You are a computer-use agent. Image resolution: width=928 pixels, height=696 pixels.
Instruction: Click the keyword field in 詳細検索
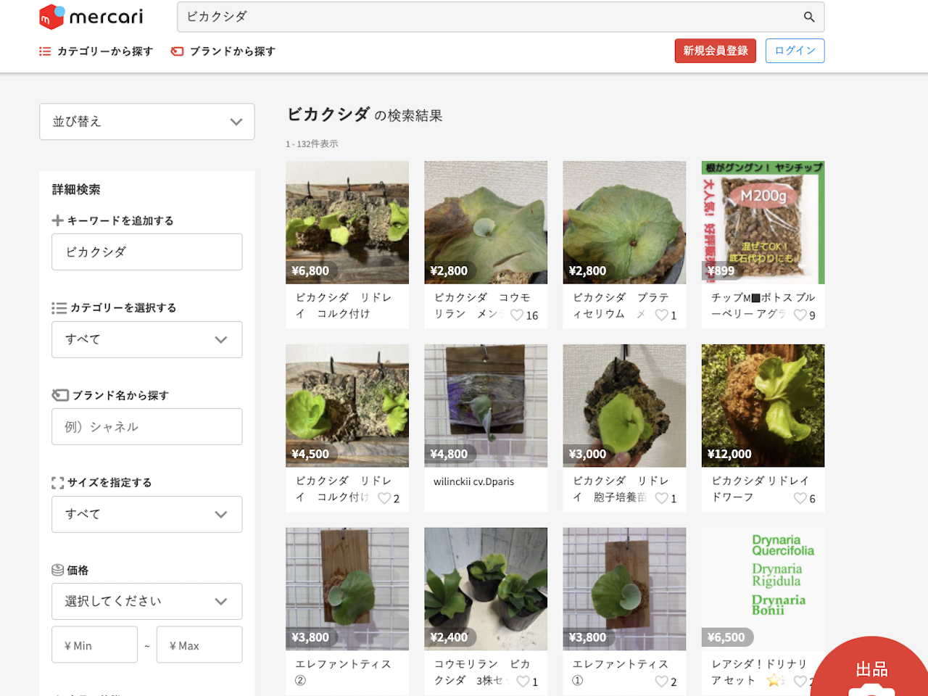[x=147, y=252]
